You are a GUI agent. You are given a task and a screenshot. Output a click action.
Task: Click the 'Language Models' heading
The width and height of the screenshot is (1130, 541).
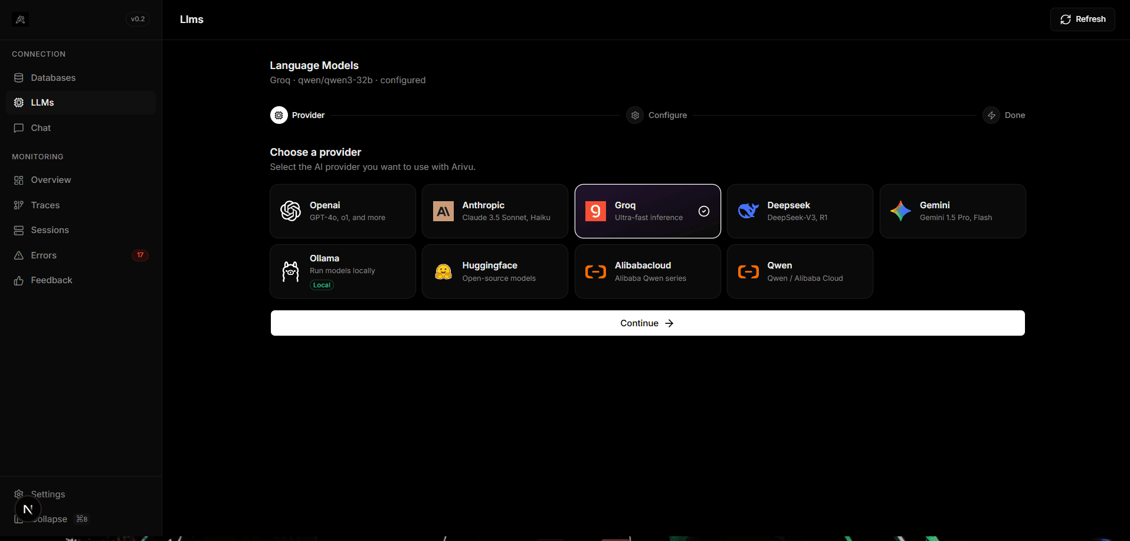pyautogui.click(x=314, y=65)
